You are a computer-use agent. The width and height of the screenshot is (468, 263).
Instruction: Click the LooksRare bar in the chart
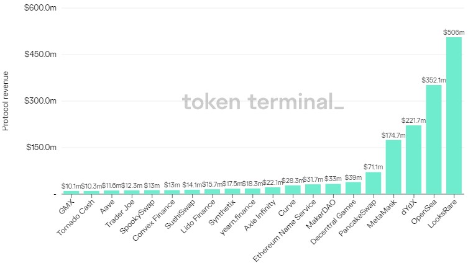pos(454,115)
